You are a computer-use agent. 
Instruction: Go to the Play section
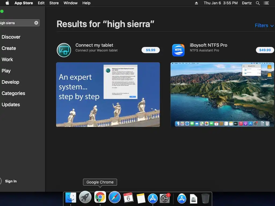pos(6,71)
